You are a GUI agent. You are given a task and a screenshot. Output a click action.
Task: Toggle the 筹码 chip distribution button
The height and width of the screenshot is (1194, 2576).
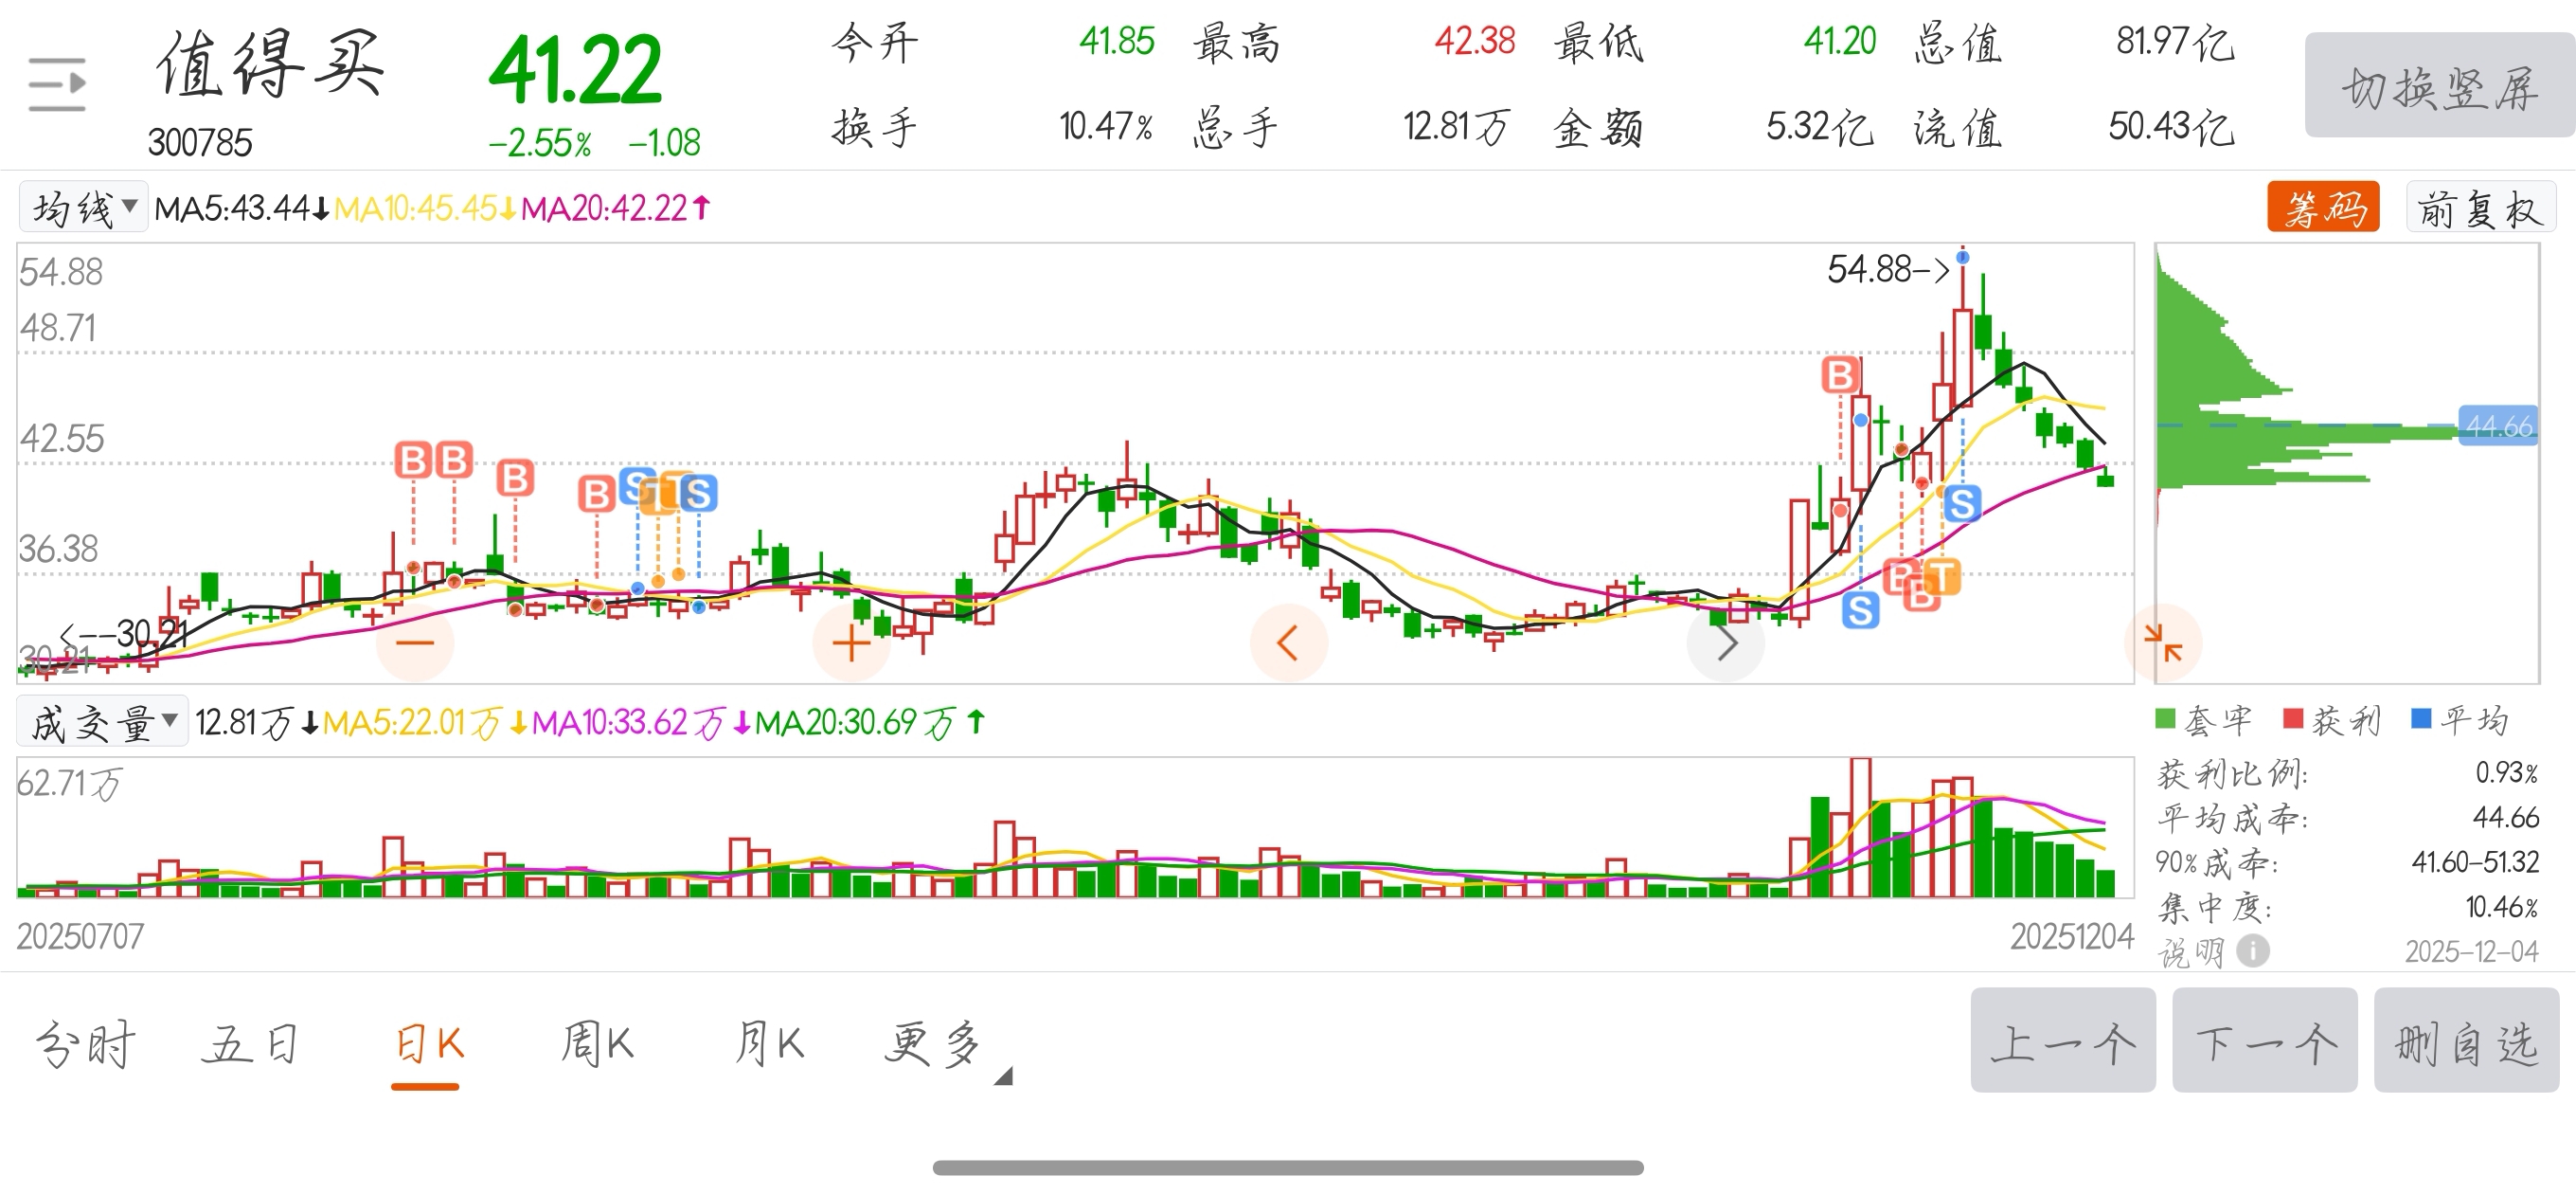[x=2323, y=208]
